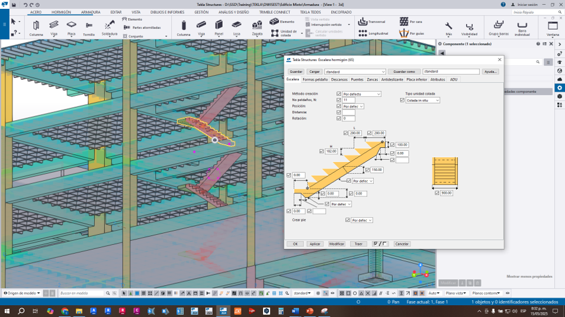Click the stair width 900.00 field
Screen dimensions: 565x317
click(x=447, y=193)
